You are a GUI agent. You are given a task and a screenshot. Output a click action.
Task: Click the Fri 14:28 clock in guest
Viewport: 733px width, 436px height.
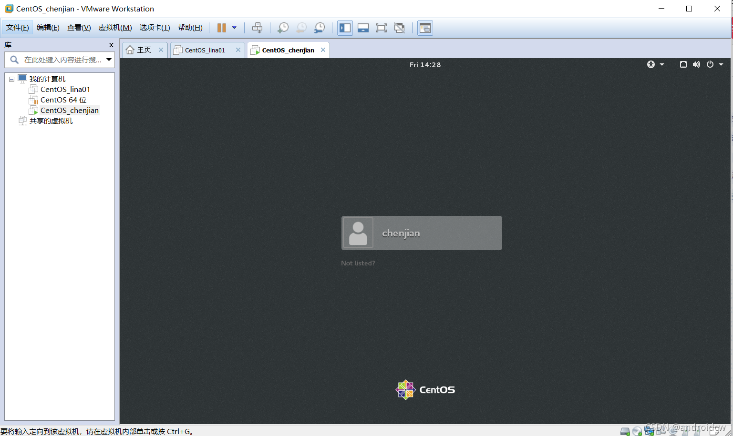(x=425, y=65)
